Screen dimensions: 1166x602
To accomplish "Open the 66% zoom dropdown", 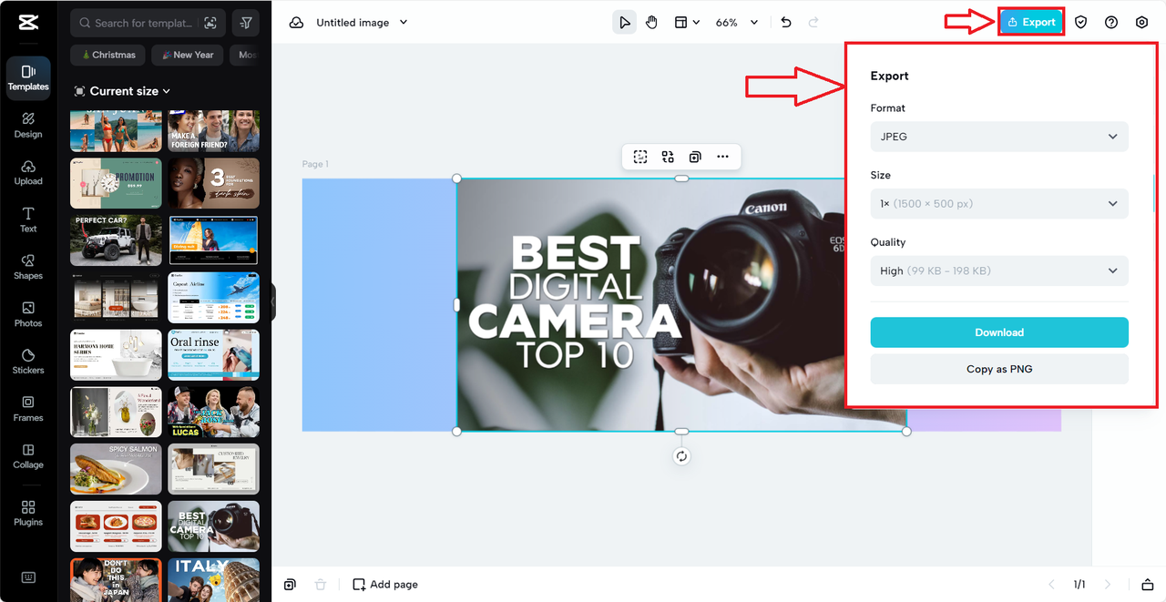I will click(x=736, y=23).
